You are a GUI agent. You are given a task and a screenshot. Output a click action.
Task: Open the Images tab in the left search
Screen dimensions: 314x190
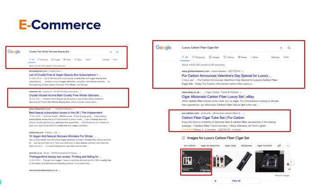pyautogui.click(x=56, y=59)
